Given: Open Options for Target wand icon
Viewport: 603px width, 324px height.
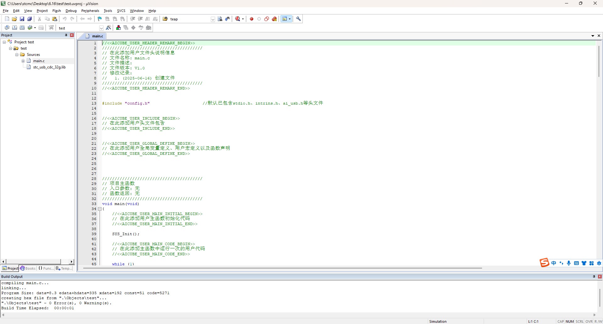Looking at the screenshot, I should pyautogui.click(x=109, y=28).
